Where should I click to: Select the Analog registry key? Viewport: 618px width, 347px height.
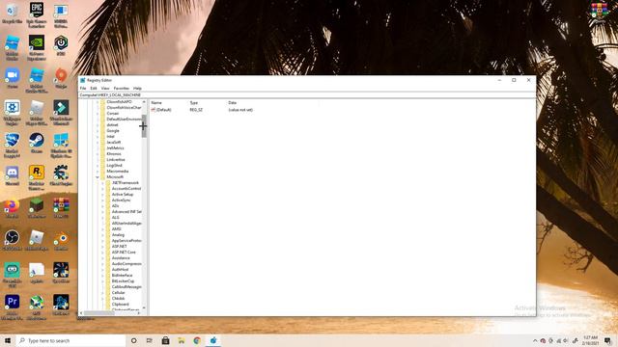pyautogui.click(x=118, y=235)
